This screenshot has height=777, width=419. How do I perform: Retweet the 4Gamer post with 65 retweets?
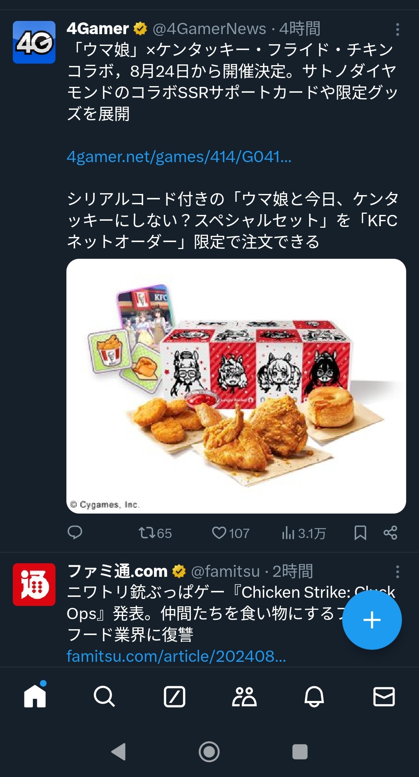coord(155,533)
